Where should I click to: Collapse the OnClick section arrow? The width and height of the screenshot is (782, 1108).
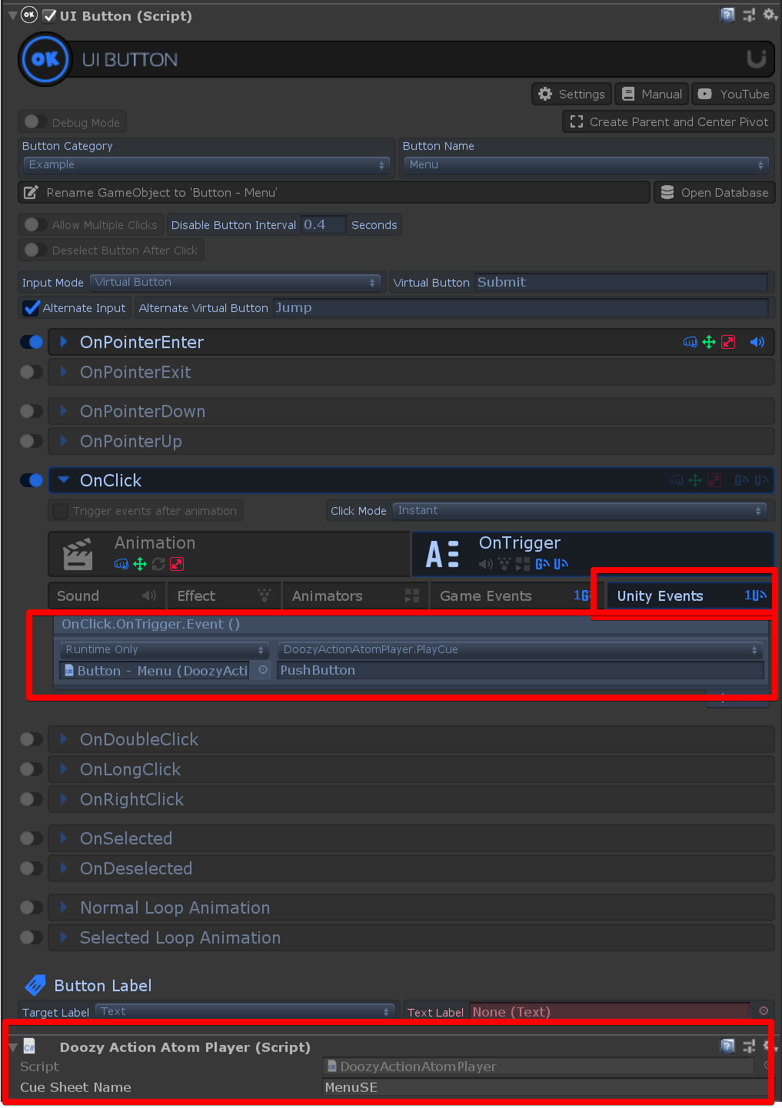64,480
